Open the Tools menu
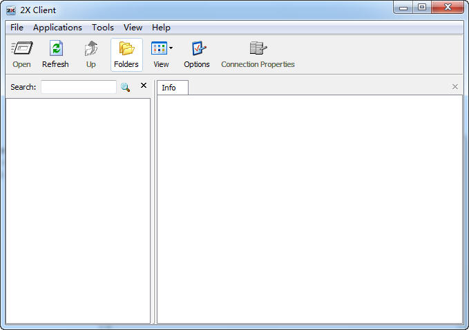469x330 pixels. tap(103, 28)
